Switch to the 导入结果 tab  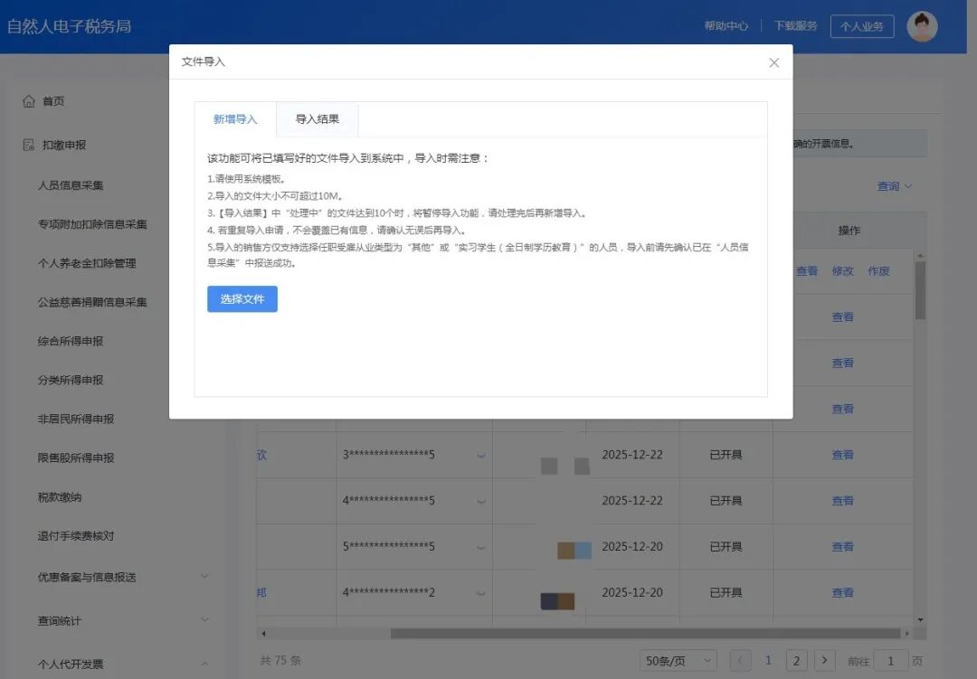318,119
